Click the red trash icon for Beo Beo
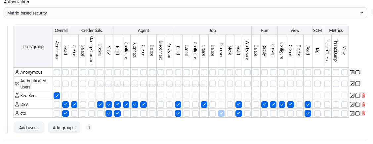The height and width of the screenshot is (144, 373). [364, 96]
